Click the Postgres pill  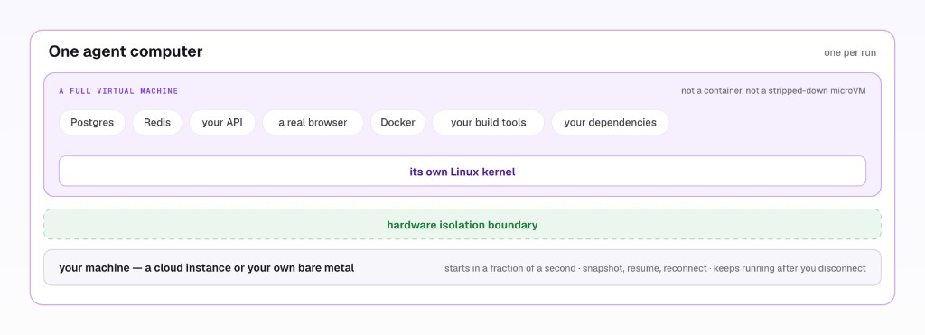pyautogui.click(x=92, y=123)
